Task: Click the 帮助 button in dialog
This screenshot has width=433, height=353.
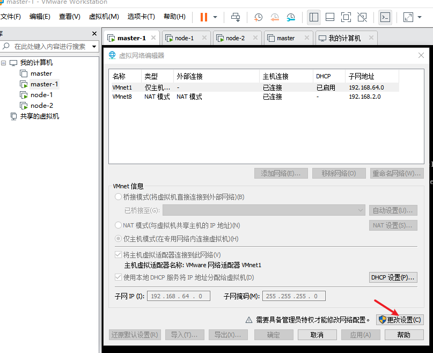Action: 404,335
